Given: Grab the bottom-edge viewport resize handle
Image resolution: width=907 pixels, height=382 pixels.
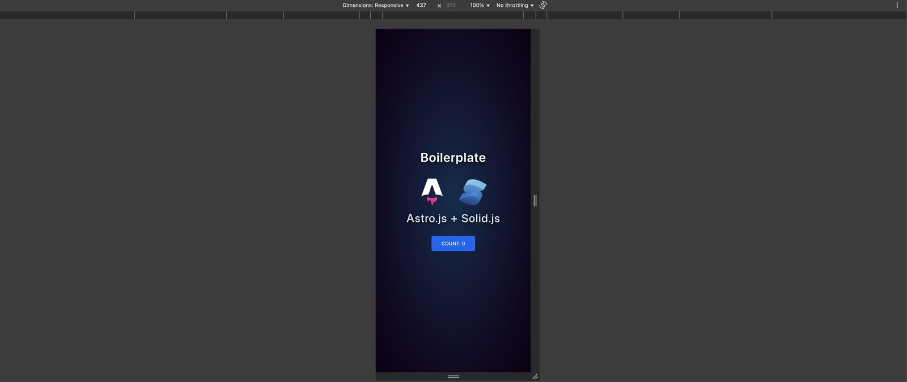Looking at the screenshot, I should 453,376.
